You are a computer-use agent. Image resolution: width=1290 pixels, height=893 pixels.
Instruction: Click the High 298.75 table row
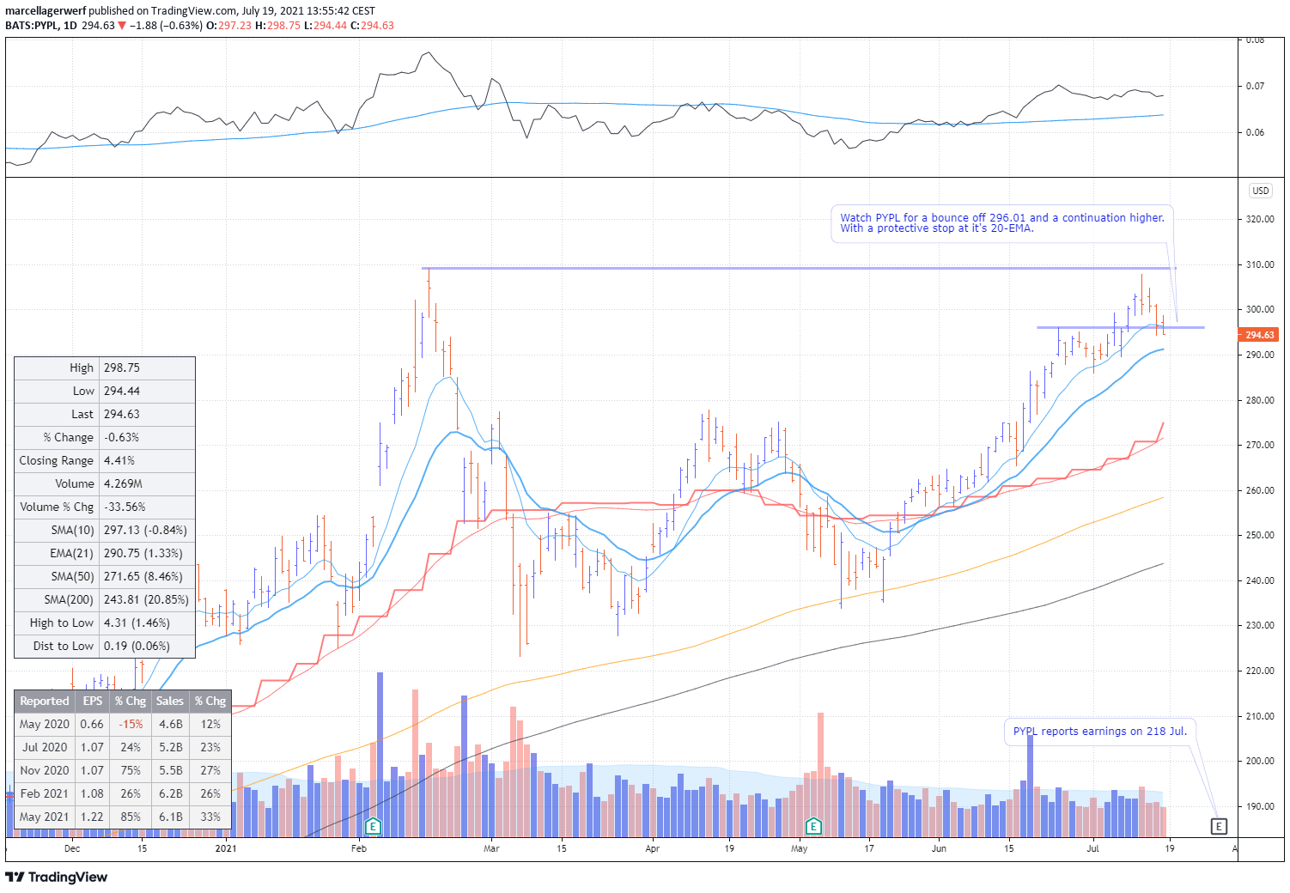(105, 368)
